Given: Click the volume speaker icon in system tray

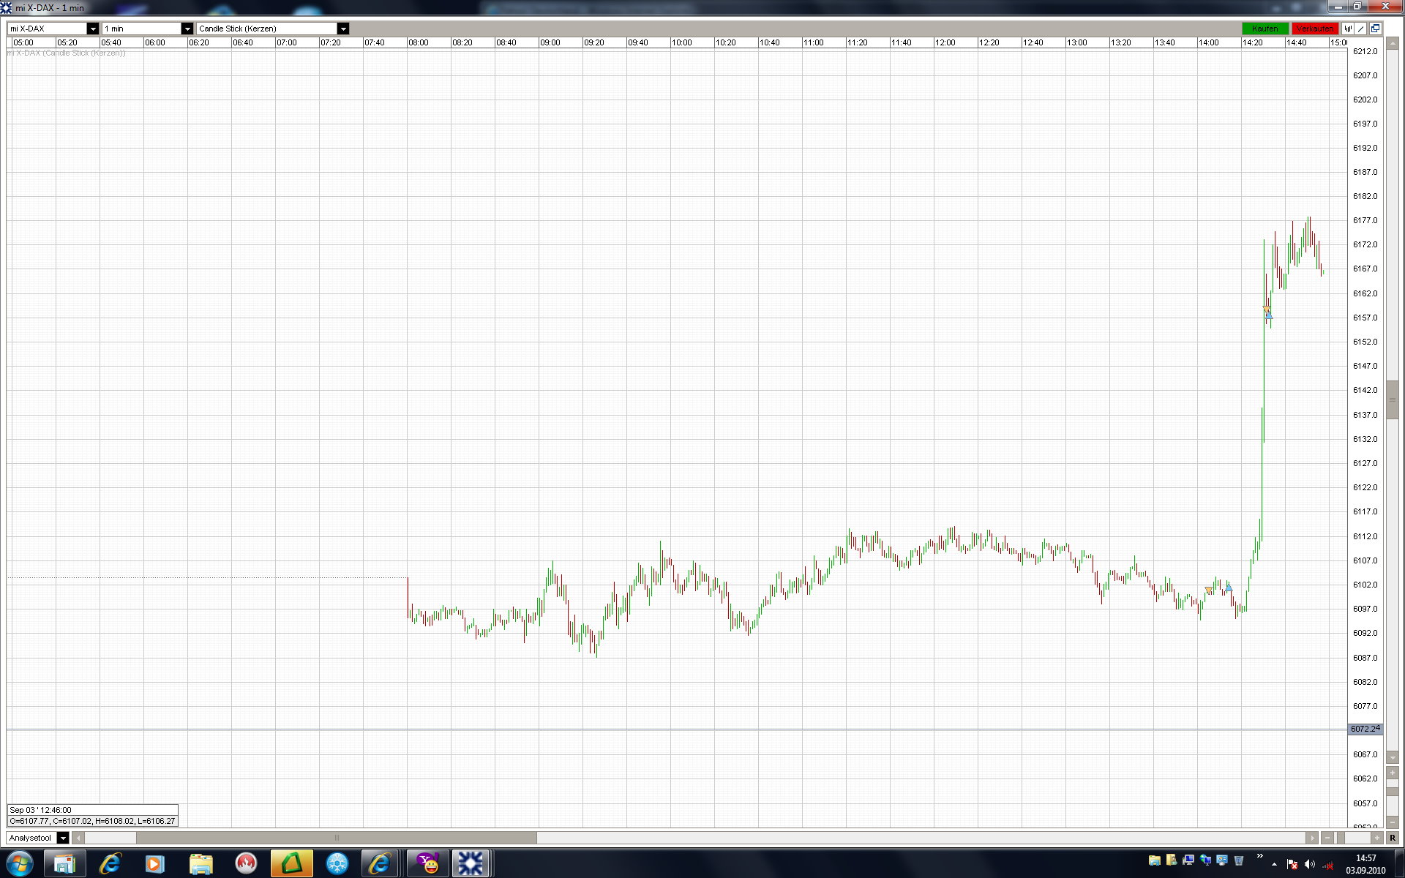Looking at the screenshot, I should 1309,864.
